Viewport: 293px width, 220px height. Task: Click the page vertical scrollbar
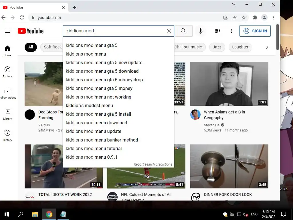[278, 37]
